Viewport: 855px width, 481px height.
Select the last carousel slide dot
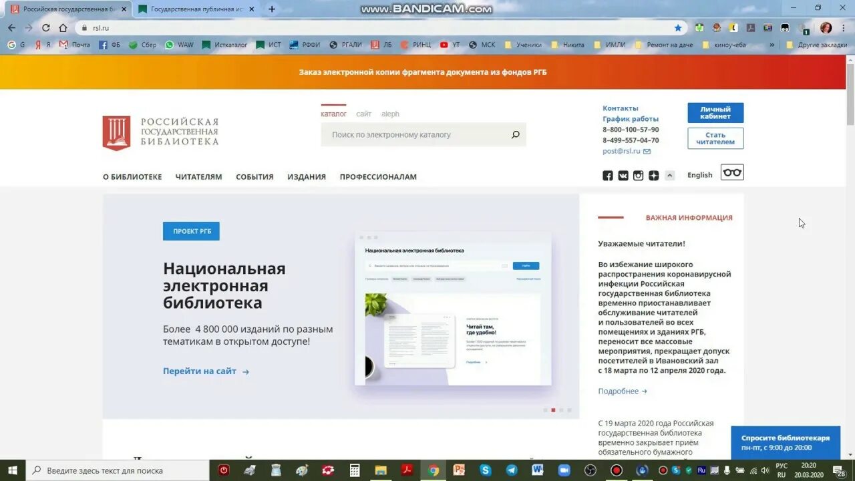[569, 410]
